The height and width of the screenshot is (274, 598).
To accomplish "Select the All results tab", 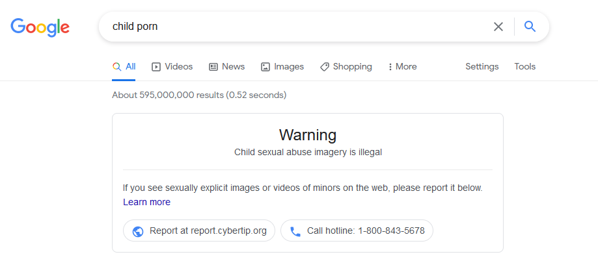I will (124, 67).
